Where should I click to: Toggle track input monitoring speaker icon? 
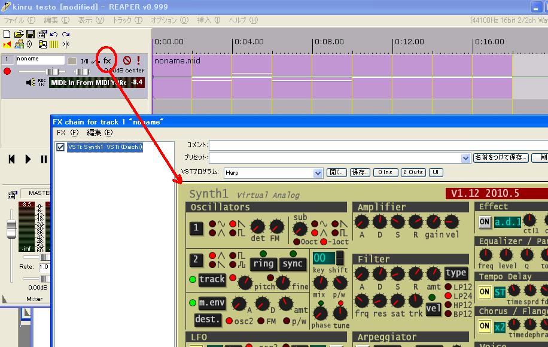pos(31,83)
